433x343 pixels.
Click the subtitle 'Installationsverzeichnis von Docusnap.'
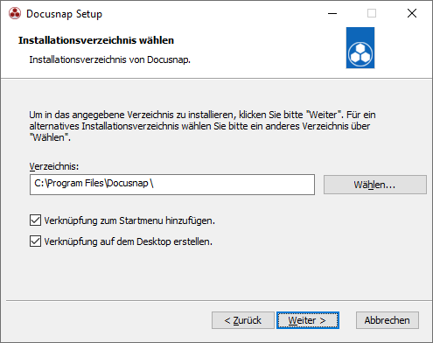click(109, 59)
